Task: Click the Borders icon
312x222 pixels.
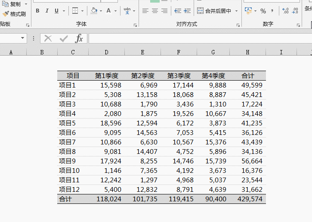Action: pos(75,11)
